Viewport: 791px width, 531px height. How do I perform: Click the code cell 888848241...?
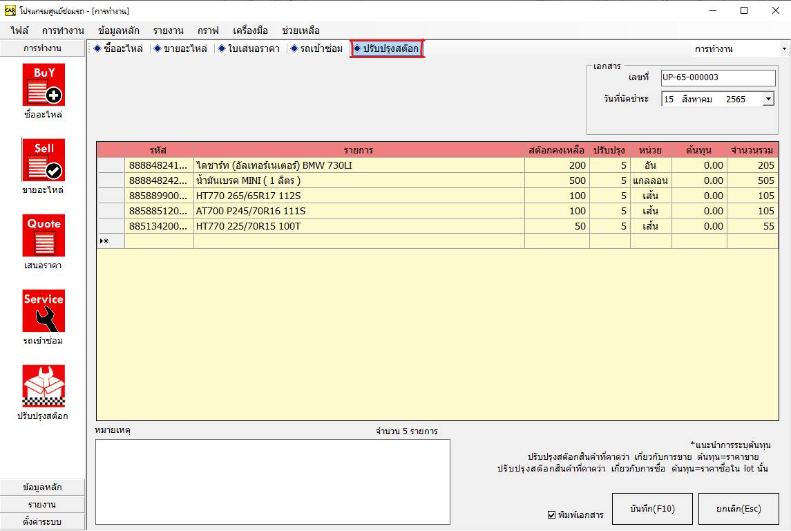point(159,165)
